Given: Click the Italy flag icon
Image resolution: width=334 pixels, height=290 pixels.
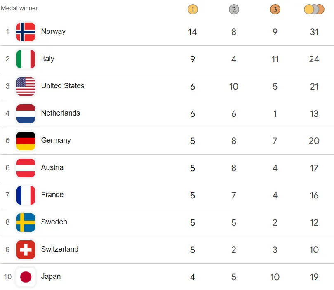Looking at the screenshot, I should tap(26, 59).
